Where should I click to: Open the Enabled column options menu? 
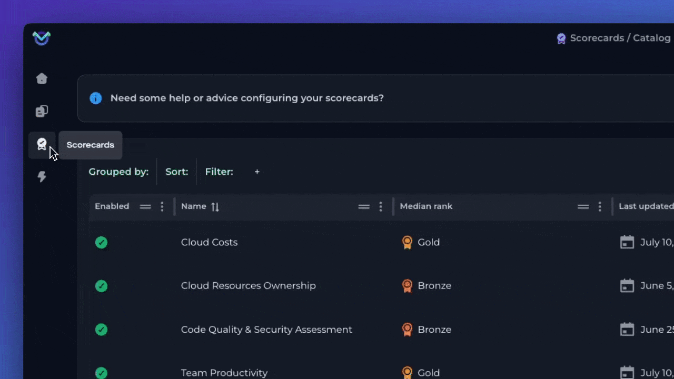tap(162, 207)
